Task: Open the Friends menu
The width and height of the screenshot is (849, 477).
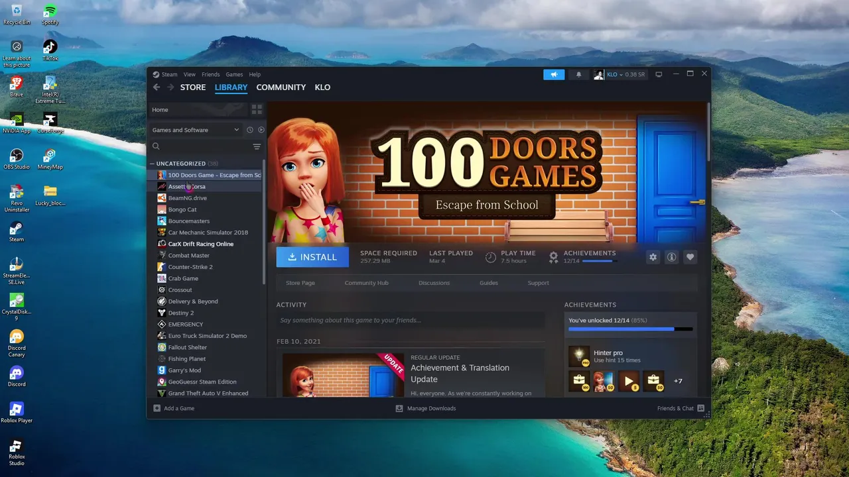Action: pos(211,74)
